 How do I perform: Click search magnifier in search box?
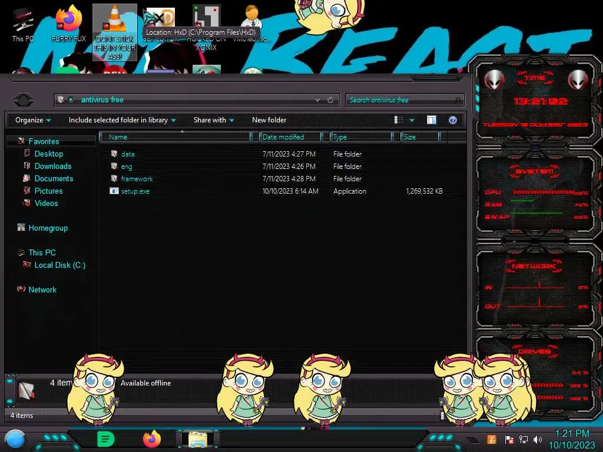457,100
